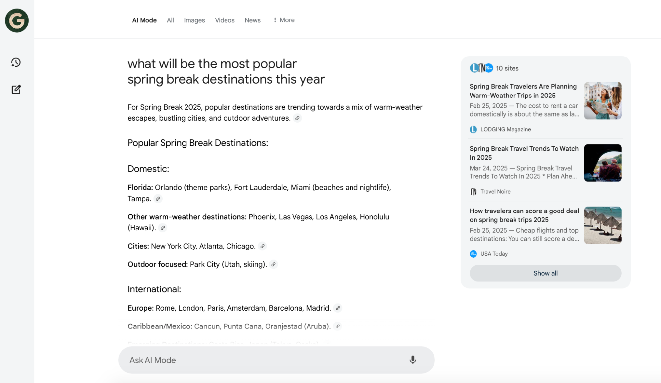This screenshot has height=383, width=661.
Task: Click the query heading about spring break destinations
Action: (x=226, y=71)
